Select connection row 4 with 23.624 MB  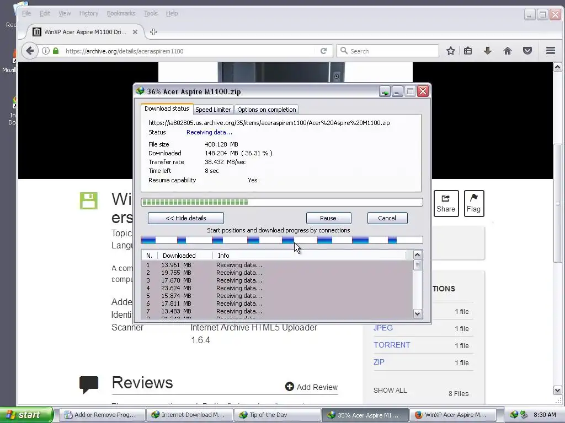click(x=277, y=288)
